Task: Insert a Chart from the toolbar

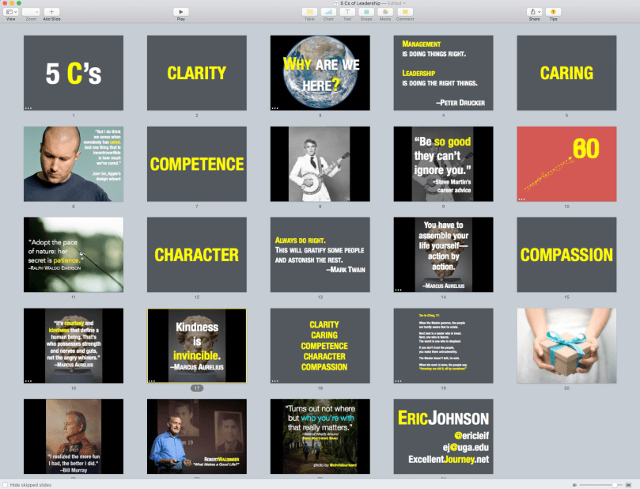Action: pos(328,12)
